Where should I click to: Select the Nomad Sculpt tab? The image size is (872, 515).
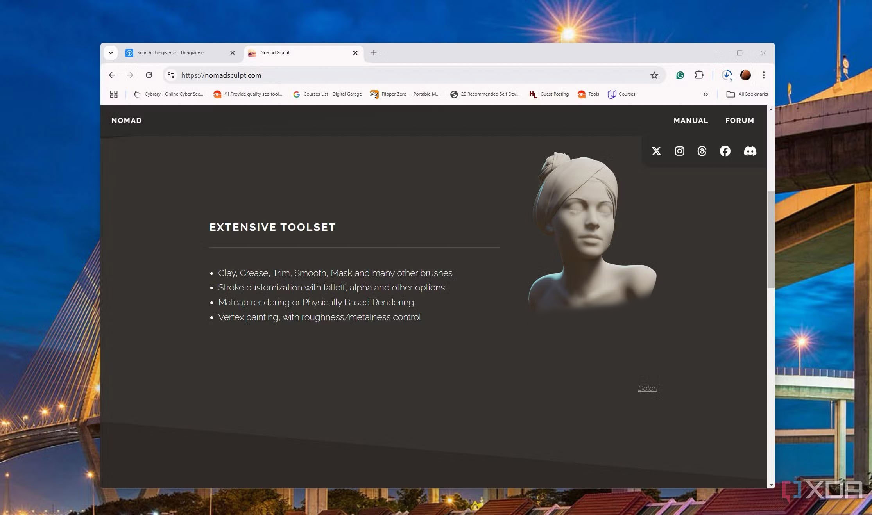(304, 53)
